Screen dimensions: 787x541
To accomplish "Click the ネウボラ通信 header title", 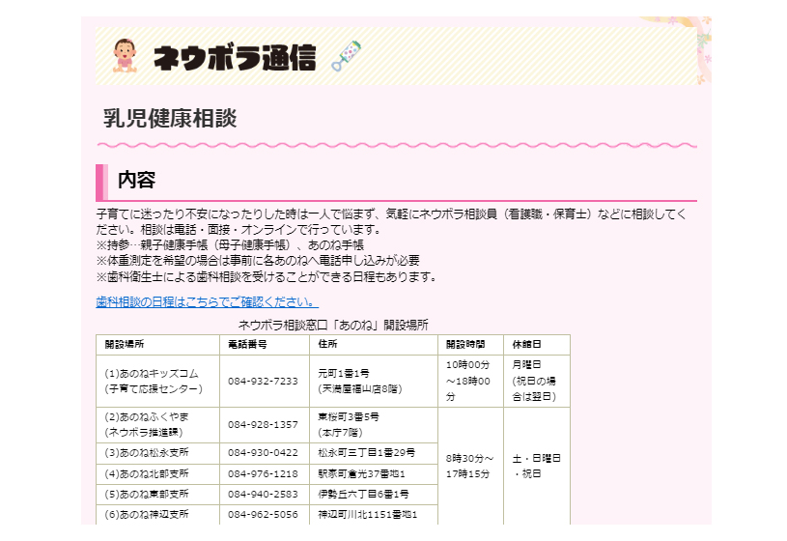I will 235,59.
